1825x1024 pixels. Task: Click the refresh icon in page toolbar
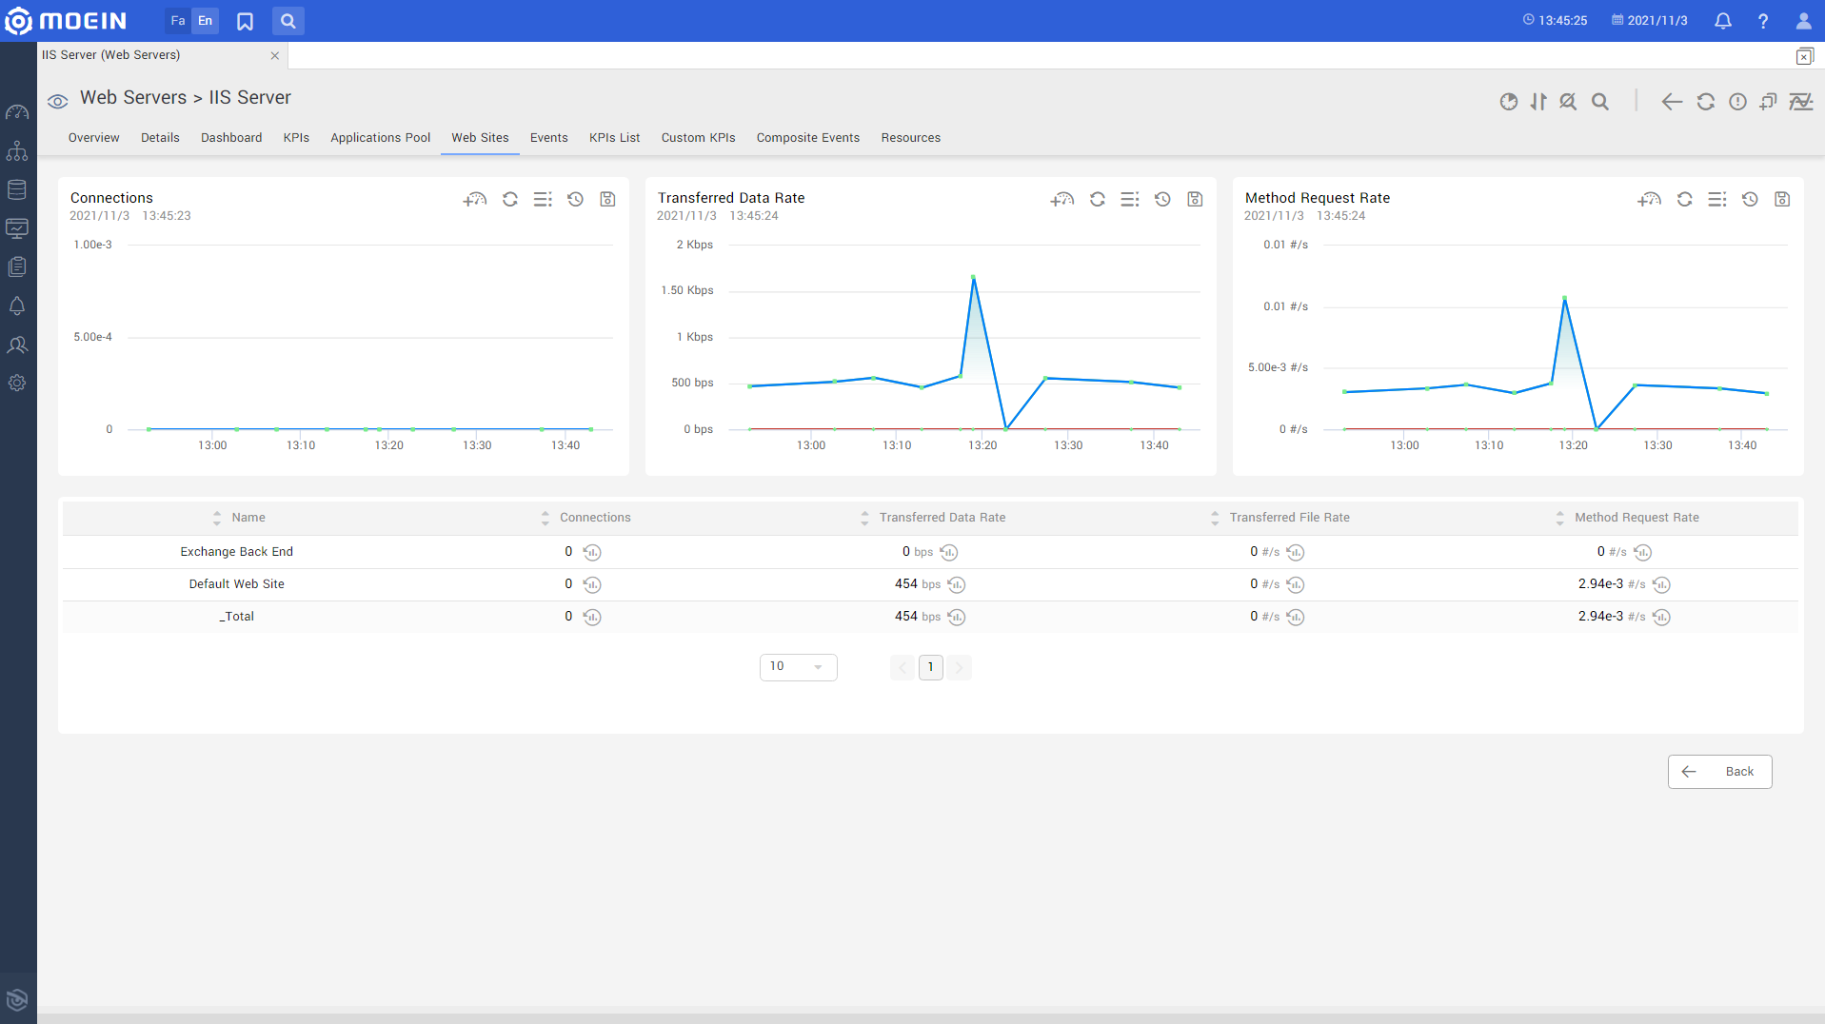(1706, 102)
